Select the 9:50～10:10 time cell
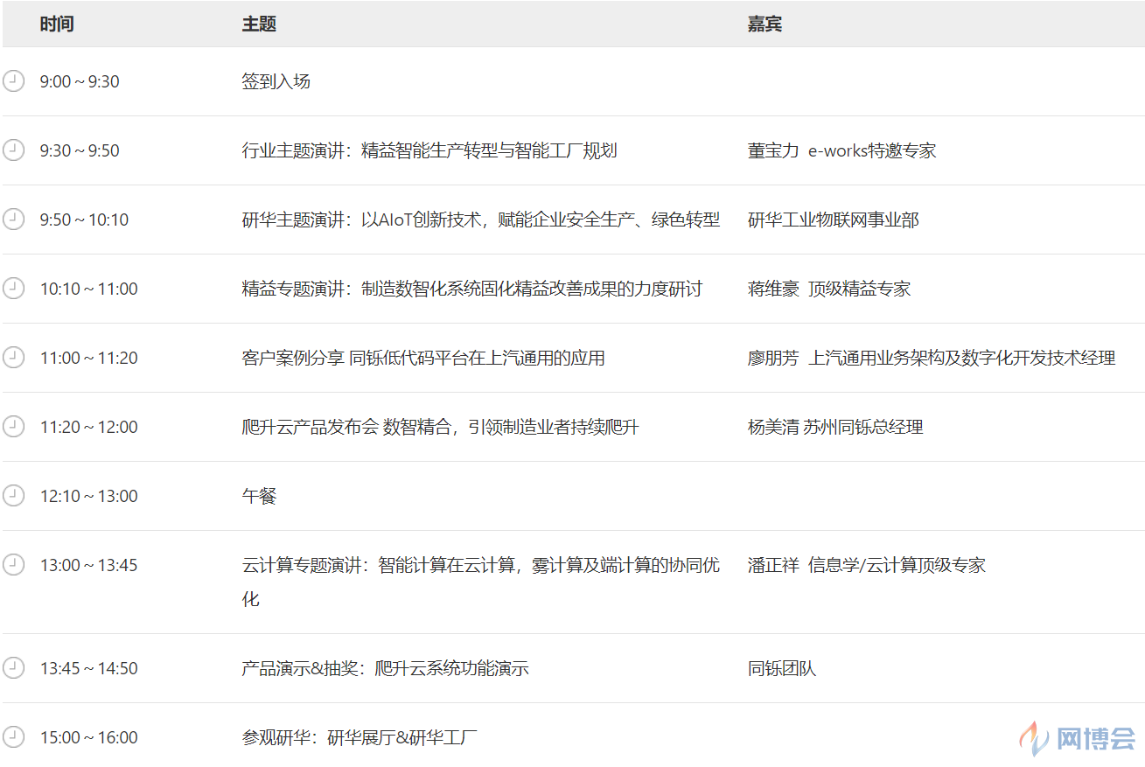This screenshot has height=767, width=1145. (x=84, y=220)
